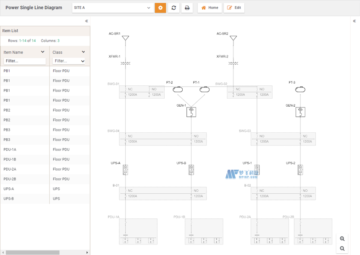Go to Home
Image resolution: width=360 pixels, height=255 pixels.
coord(210,8)
